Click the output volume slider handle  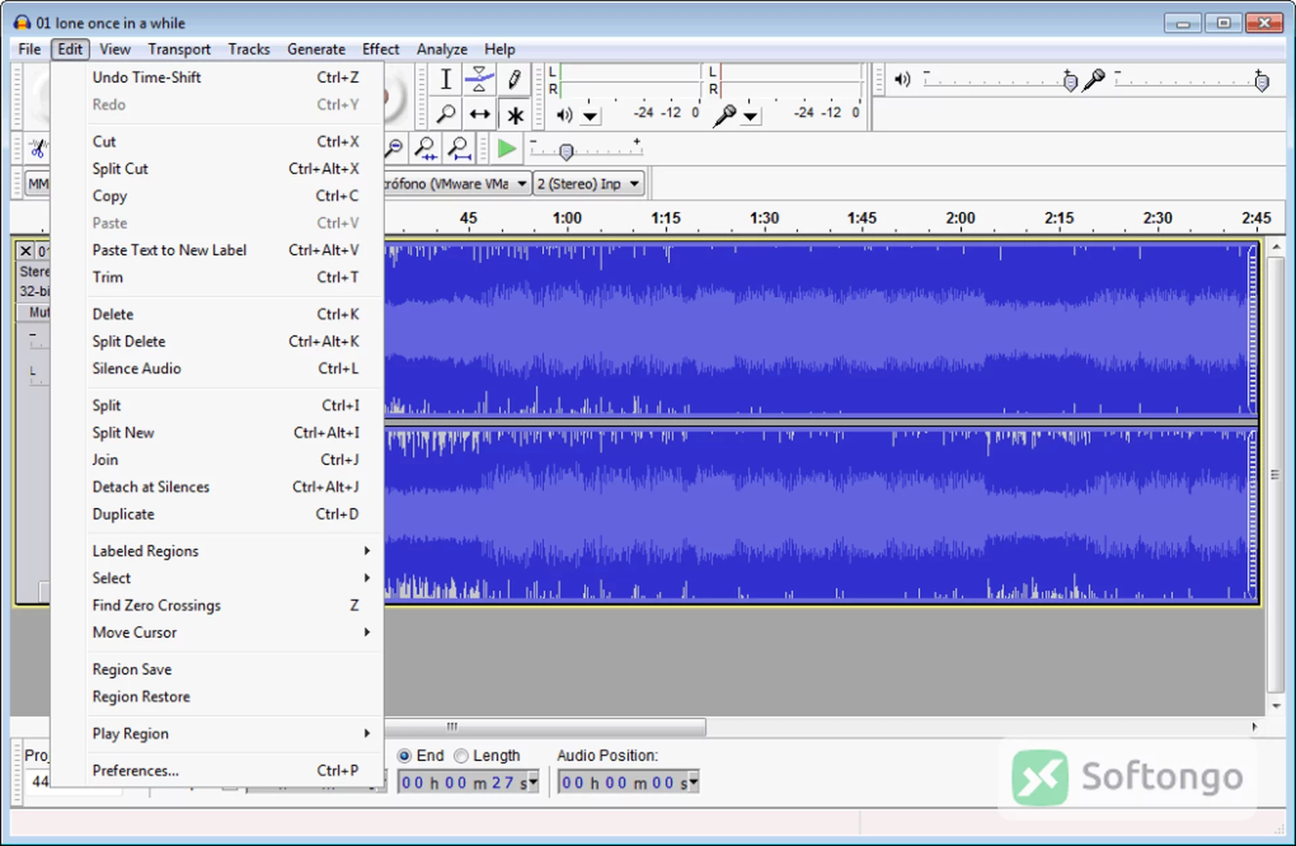pos(1070,82)
